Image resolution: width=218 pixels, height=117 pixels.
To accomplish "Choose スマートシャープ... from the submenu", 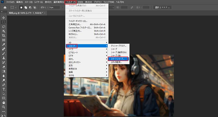I will click(x=119, y=59).
